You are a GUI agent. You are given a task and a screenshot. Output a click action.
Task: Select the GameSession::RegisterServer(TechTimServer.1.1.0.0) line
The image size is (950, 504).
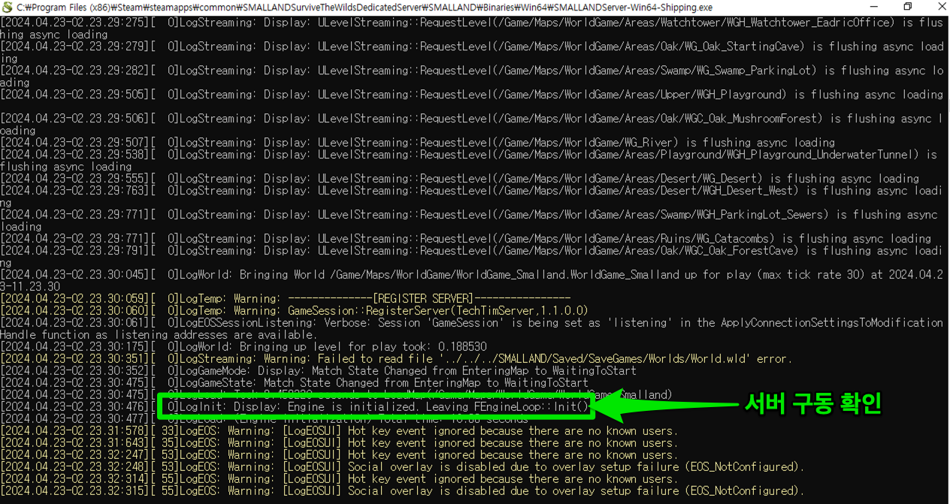(x=294, y=311)
